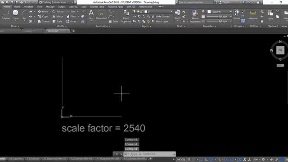Viewport: 288px width, 162px height.
Task: Open the annotation scale 1:100 dropdown
Action: click(256, 159)
